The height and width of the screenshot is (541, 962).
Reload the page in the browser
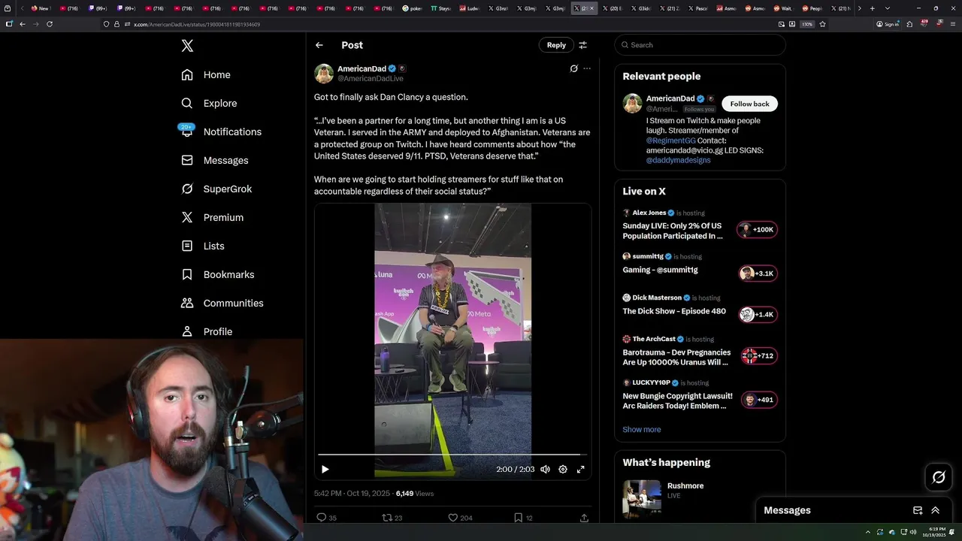(x=50, y=24)
